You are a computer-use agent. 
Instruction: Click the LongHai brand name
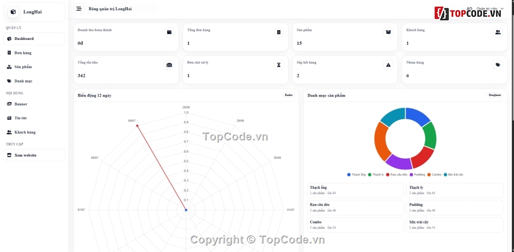click(32, 12)
